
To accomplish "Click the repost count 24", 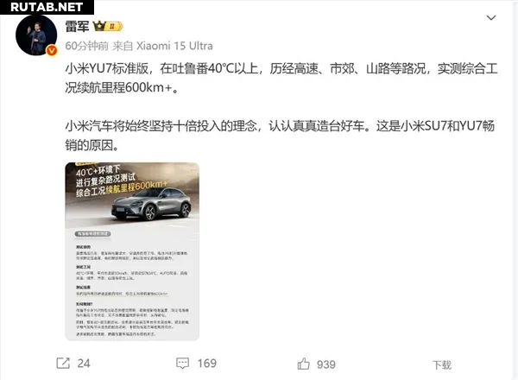I will (84, 364).
